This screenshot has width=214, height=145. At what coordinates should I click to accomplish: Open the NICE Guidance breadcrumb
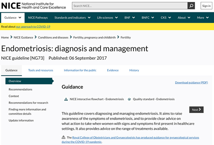tap(23, 38)
